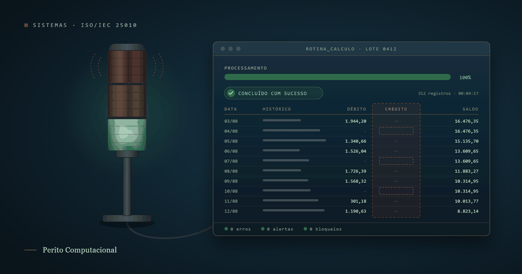Select the date "03/08" in the table
The height and width of the screenshot is (274, 522).
[x=231, y=121]
